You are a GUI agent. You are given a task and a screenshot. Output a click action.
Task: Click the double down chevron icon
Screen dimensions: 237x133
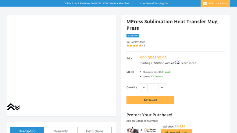tap(17, 108)
